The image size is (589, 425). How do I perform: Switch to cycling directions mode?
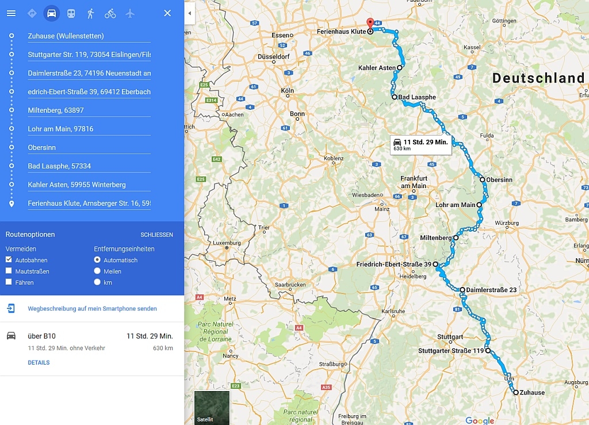110,14
